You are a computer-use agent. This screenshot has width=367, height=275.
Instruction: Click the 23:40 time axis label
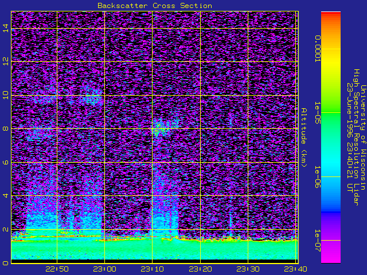[296, 269]
